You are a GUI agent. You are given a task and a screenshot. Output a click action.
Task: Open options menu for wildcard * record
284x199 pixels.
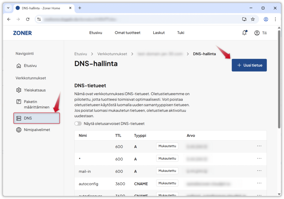(x=259, y=159)
